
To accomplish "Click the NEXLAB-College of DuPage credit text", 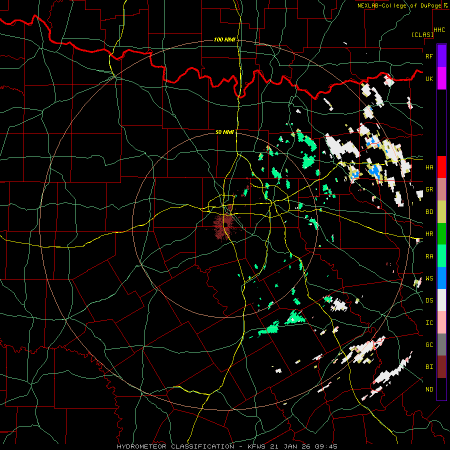I will coord(399,5).
